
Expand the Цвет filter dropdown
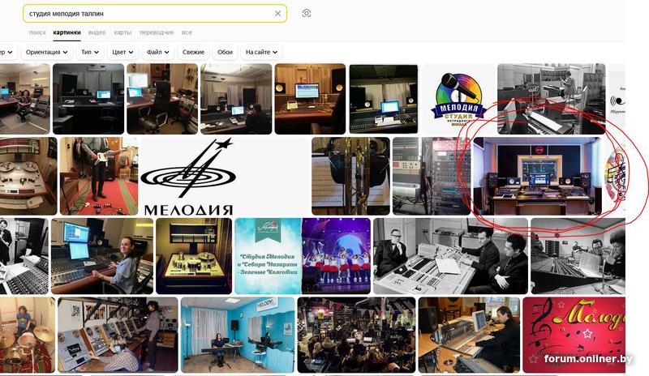coord(122,52)
